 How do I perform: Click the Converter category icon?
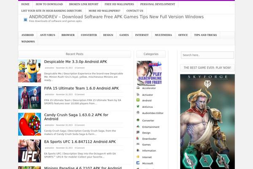pos(138,120)
